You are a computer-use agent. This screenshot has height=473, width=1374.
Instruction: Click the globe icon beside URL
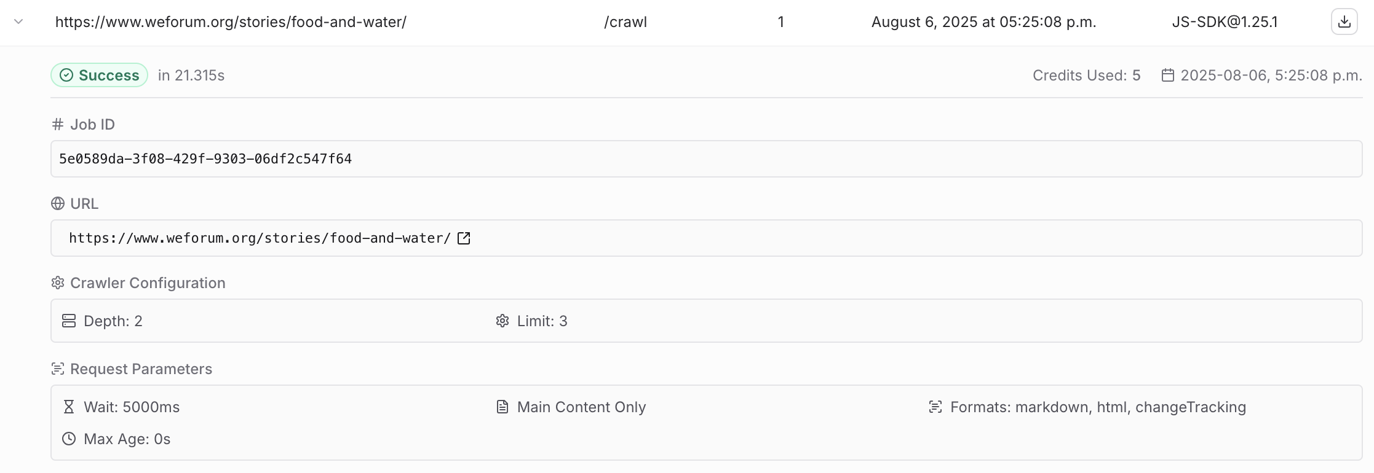tap(58, 204)
